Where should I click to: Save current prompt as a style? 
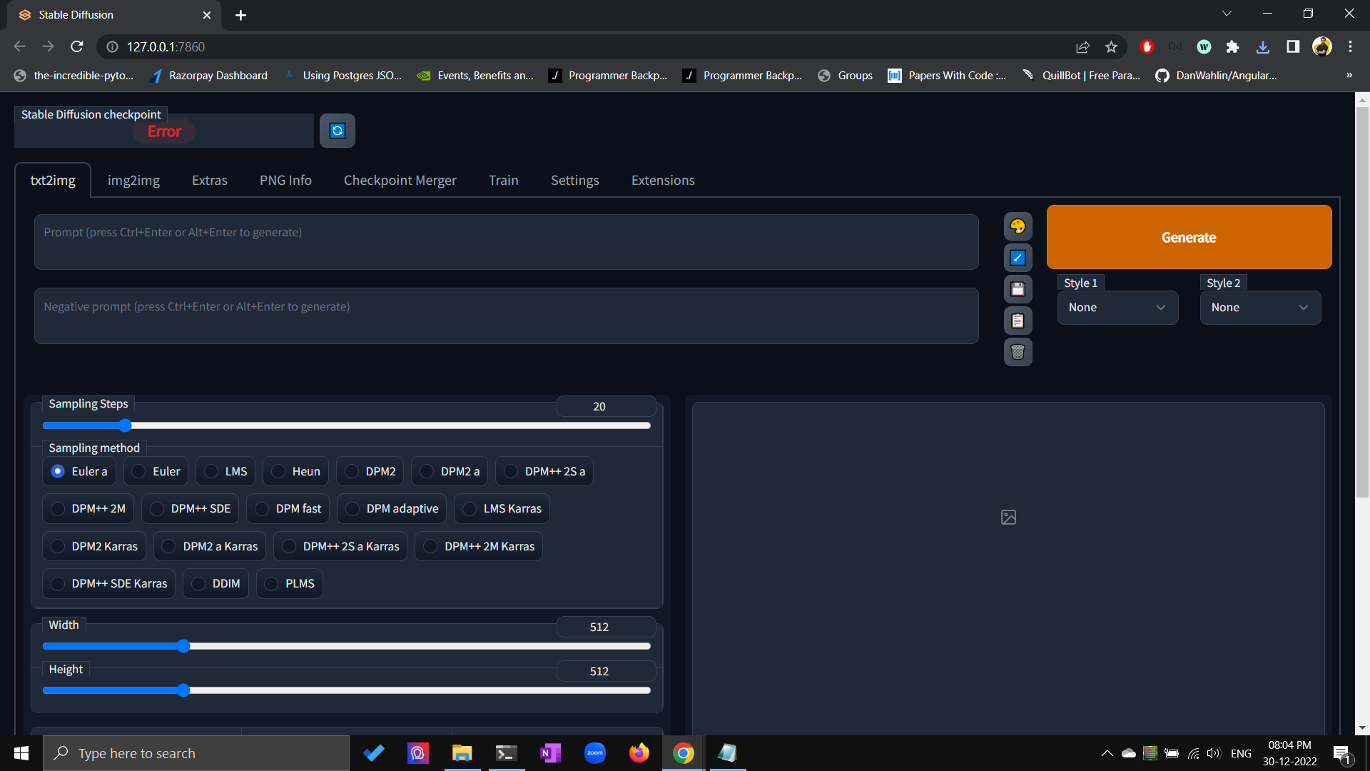click(1018, 288)
